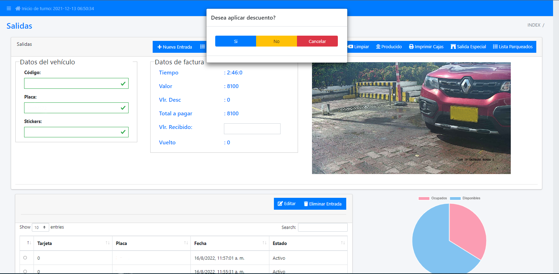Click the Producido toolbar icon
This screenshot has width=559, height=274.
pos(378,47)
